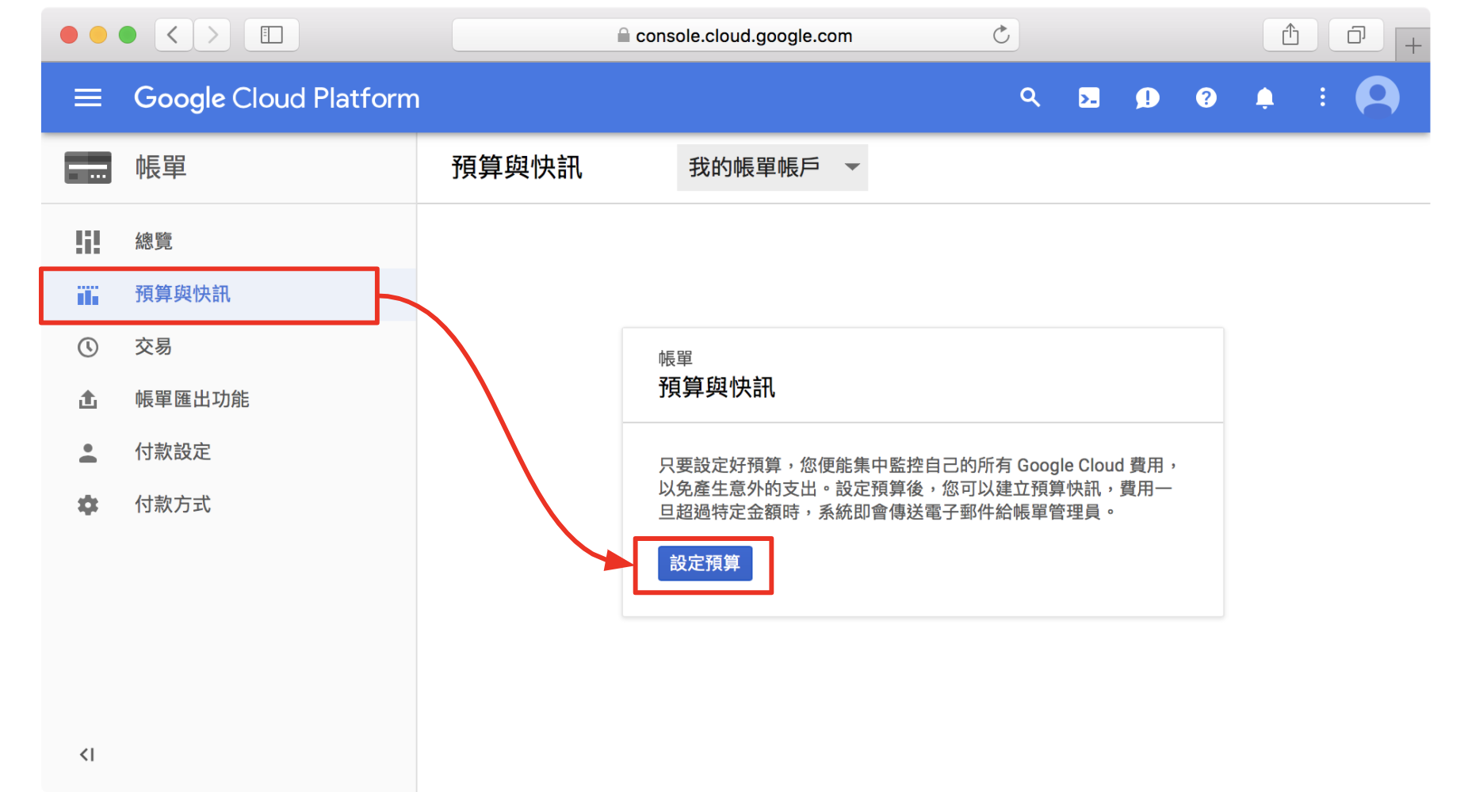
Task: Show notifications bell
Action: tap(1264, 97)
